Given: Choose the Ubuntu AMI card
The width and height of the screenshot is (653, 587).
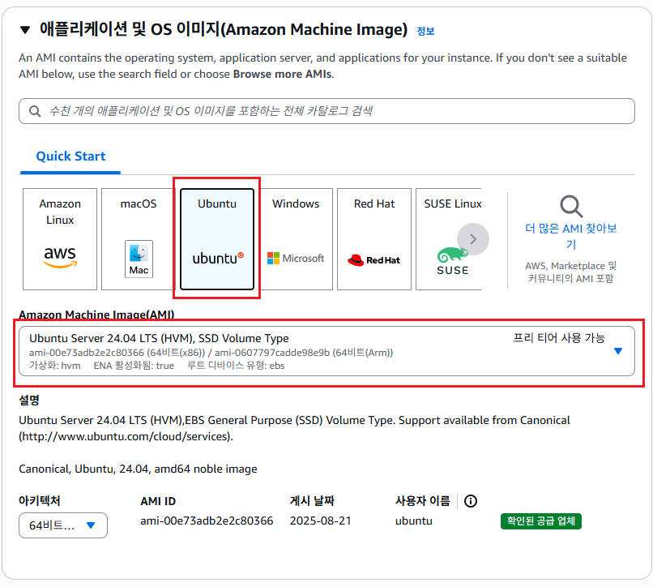Looking at the screenshot, I should [217, 239].
